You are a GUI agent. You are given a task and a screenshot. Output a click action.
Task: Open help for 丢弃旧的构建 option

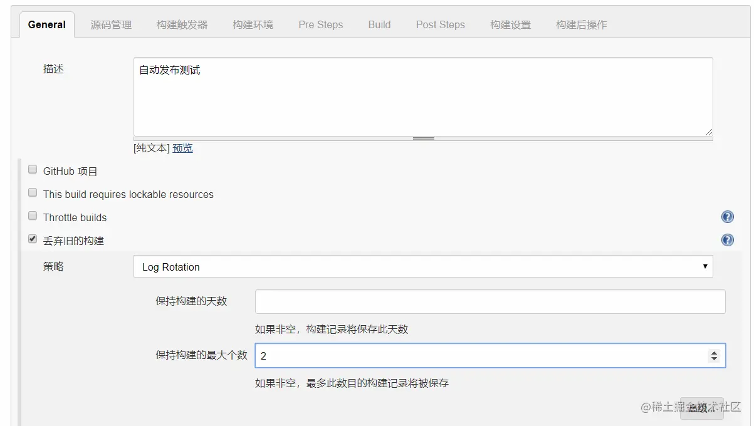point(728,240)
